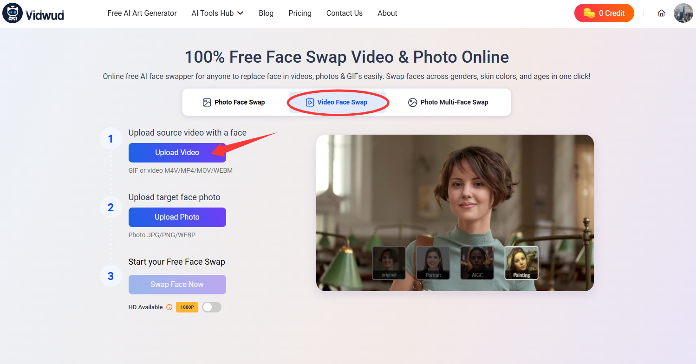This screenshot has width=696, height=364.
Task: Click the home icon in the header
Action: coord(661,13)
